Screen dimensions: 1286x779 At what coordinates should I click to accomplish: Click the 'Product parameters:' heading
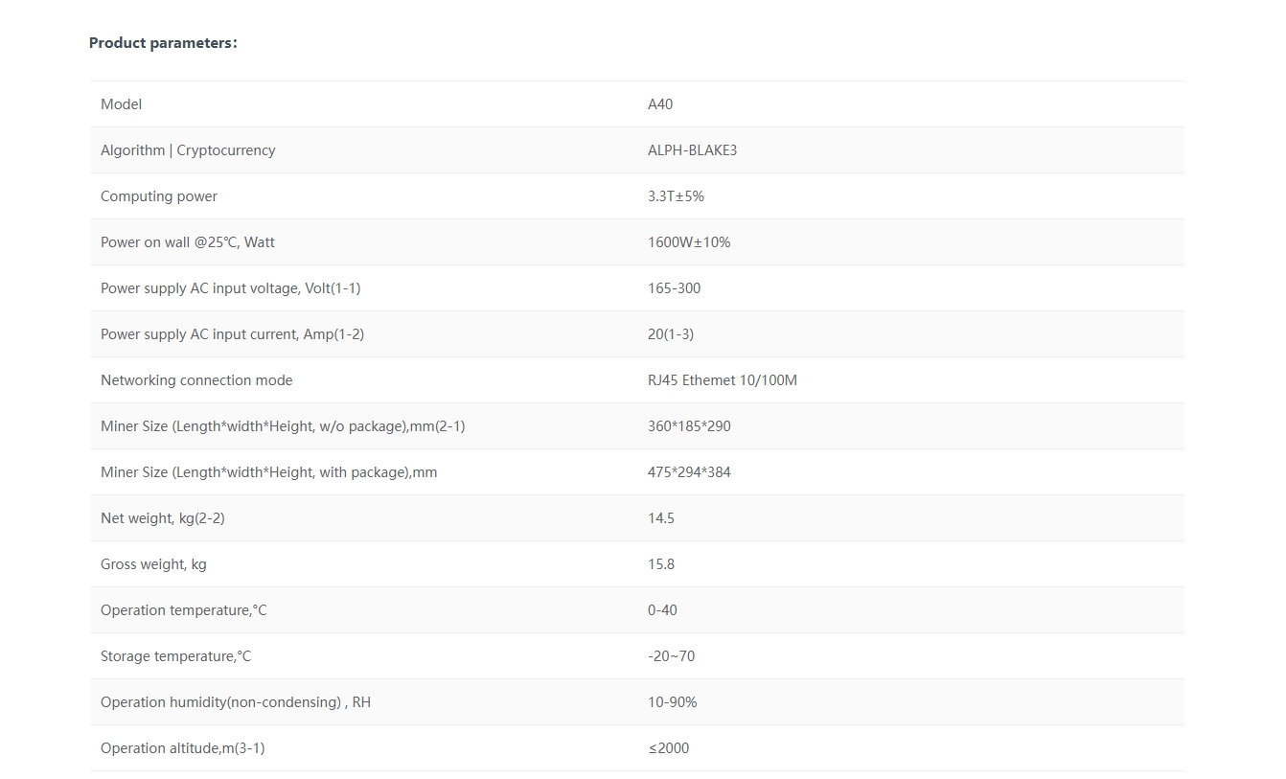tap(163, 43)
